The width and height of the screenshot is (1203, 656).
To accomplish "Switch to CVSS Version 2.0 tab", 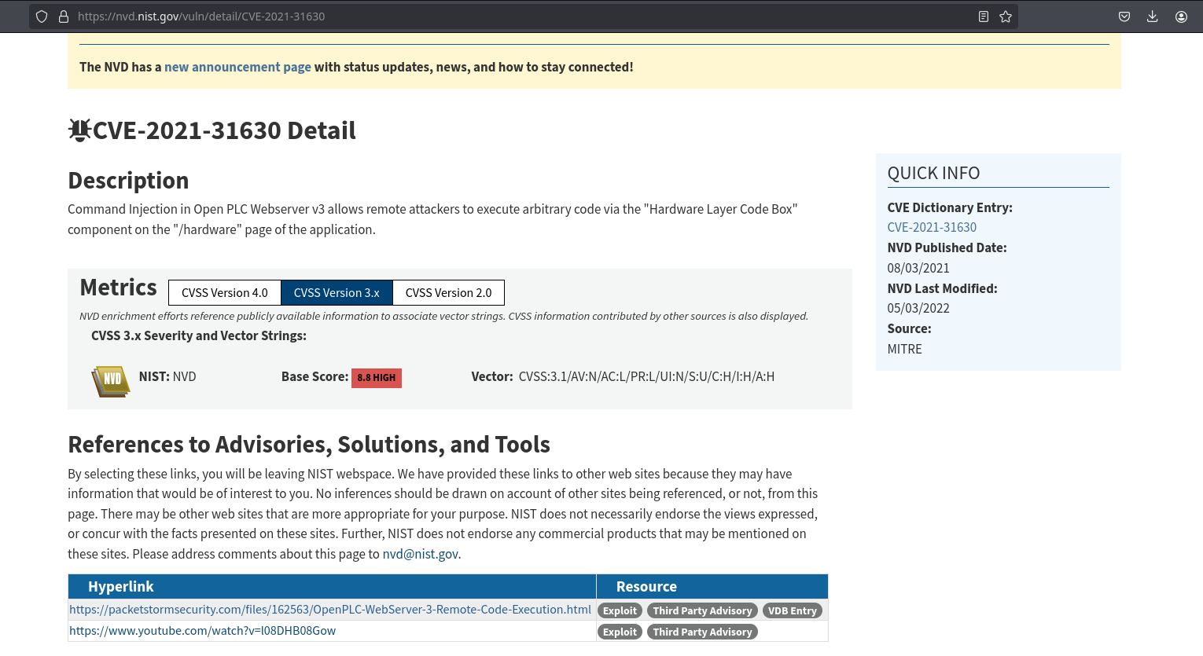I will coord(448,293).
